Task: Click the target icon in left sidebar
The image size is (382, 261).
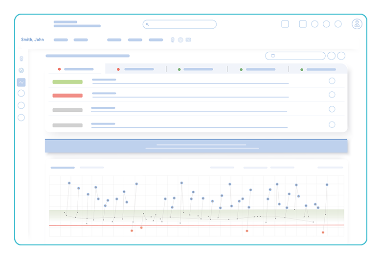Action: pyautogui.click(x=21, y=71)
